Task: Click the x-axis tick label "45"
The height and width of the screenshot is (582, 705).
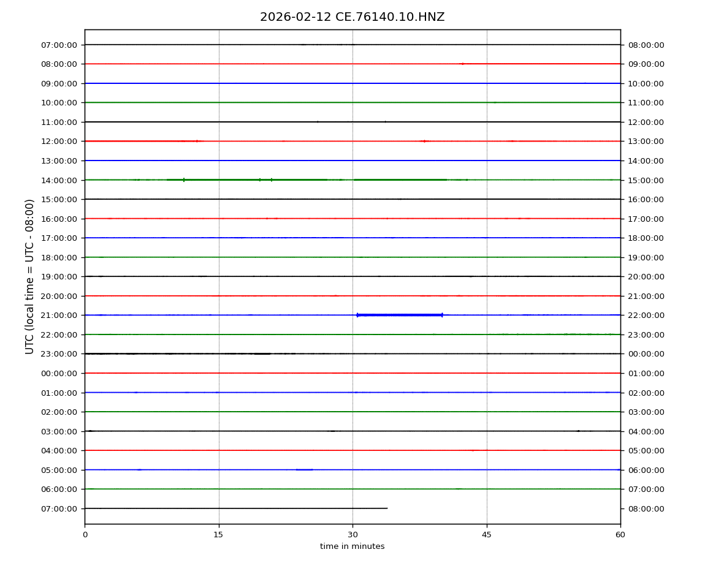Action: pos(487,535)
